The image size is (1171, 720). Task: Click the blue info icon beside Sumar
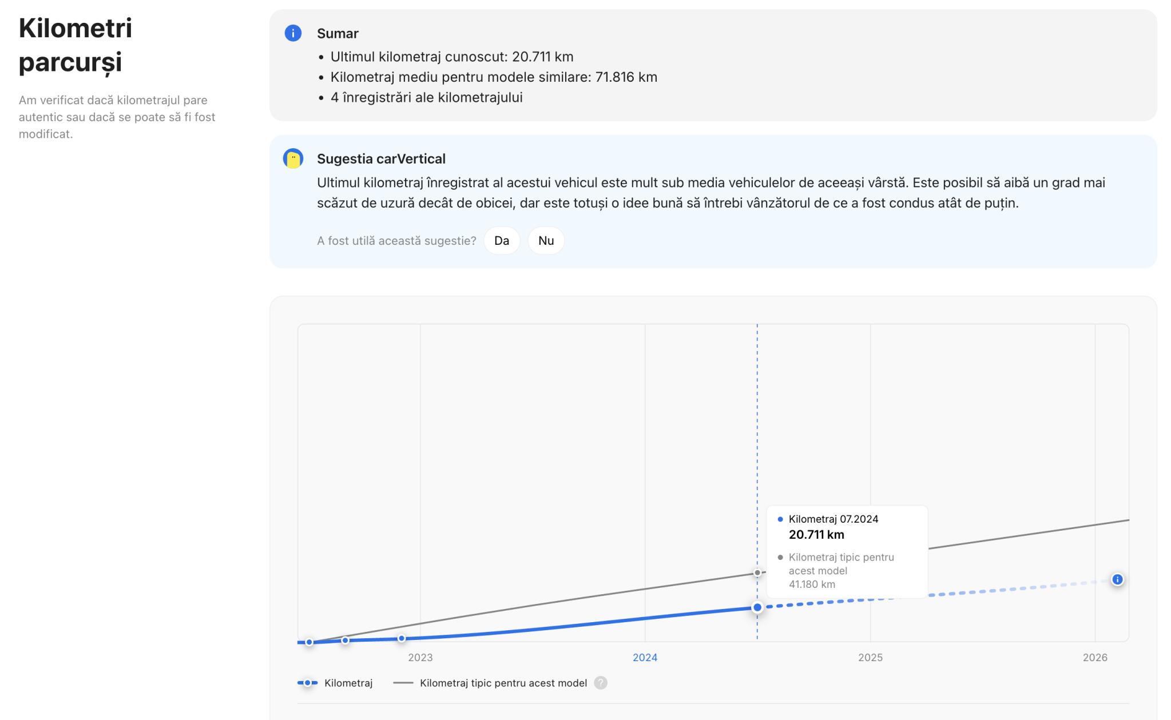293,33
